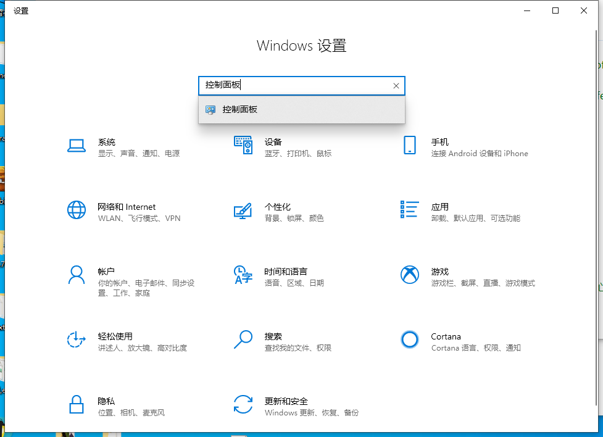The image size is (603, 437).
Task: Open Update and Security (更新和安全) icon
Action: 243,405
